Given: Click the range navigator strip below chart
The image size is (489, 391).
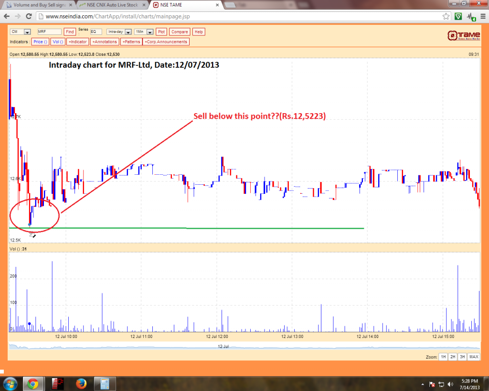Looking at the screenshot, I should (244, 347).
